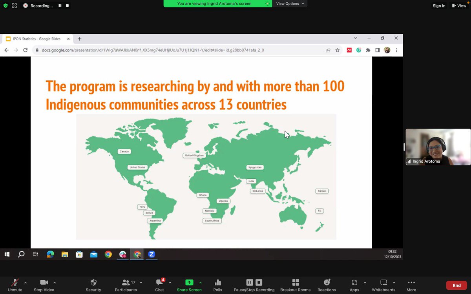The image size is (471, 294).
Task: Click the South Africa map label
Action: coord(212,221)
